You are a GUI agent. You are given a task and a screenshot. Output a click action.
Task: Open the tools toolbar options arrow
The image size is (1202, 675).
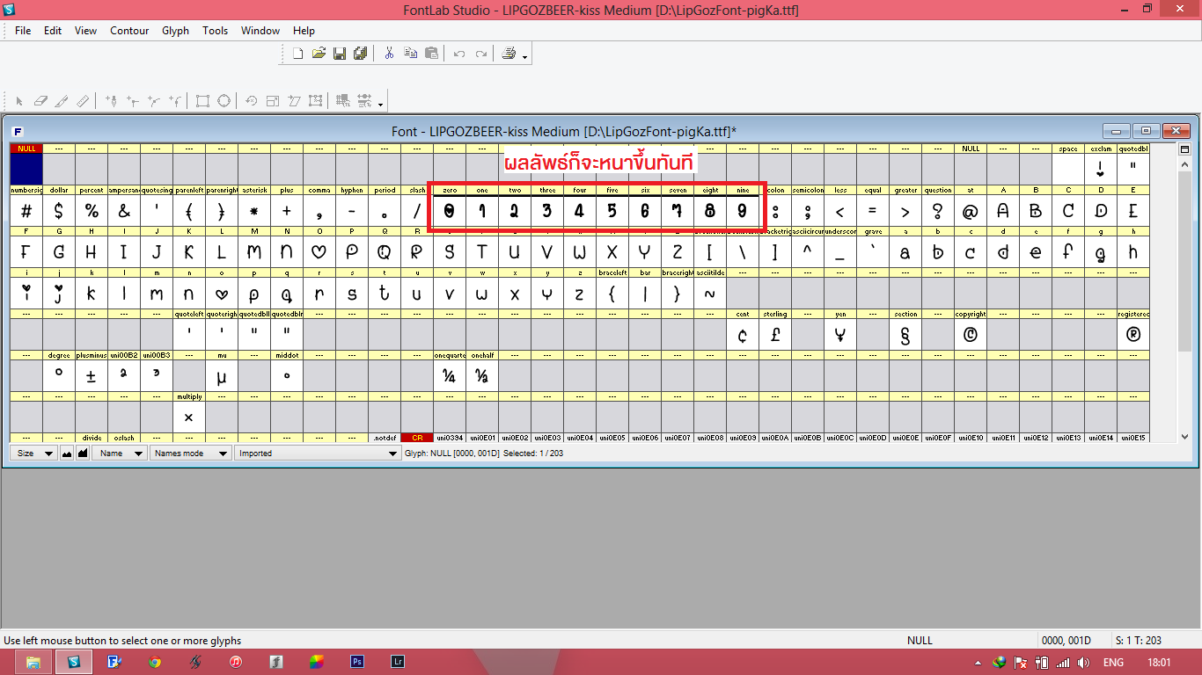click(x=380, y=105)
